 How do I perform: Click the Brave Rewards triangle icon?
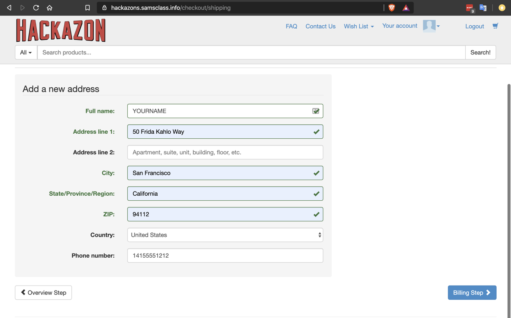[406, 8]
